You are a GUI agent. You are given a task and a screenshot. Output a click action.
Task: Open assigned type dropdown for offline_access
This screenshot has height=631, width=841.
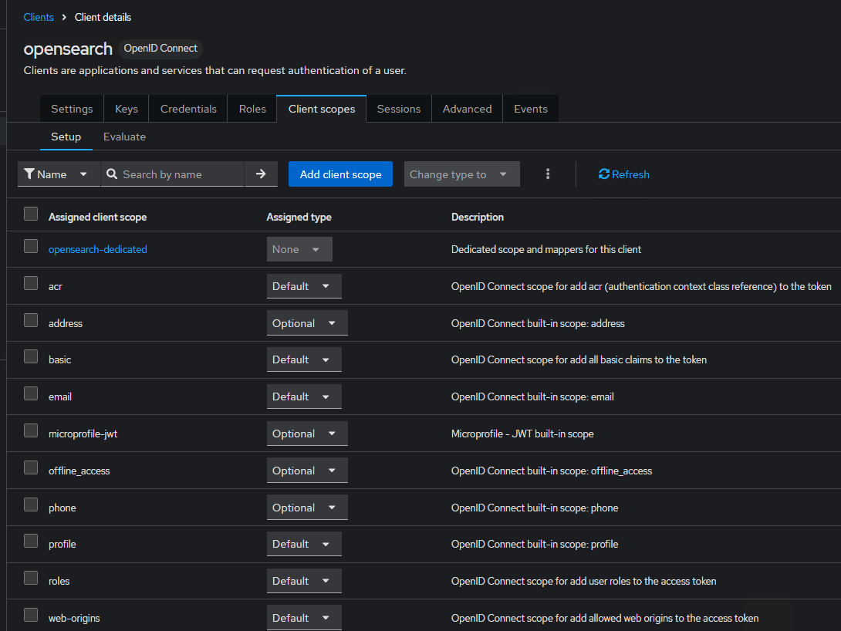[307, 471]
